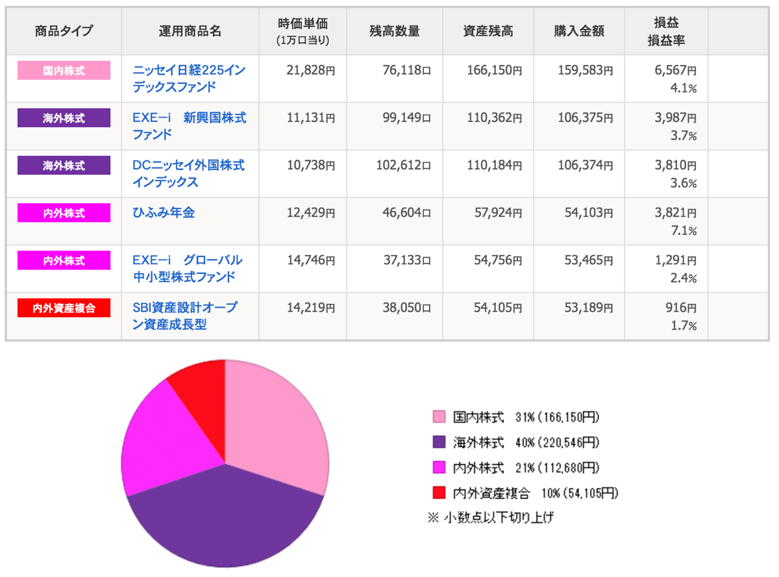779x577 pixels.
Task: Open EXE-i グローバル中小型株式ファンド link
Action: (x=188, y=269)
